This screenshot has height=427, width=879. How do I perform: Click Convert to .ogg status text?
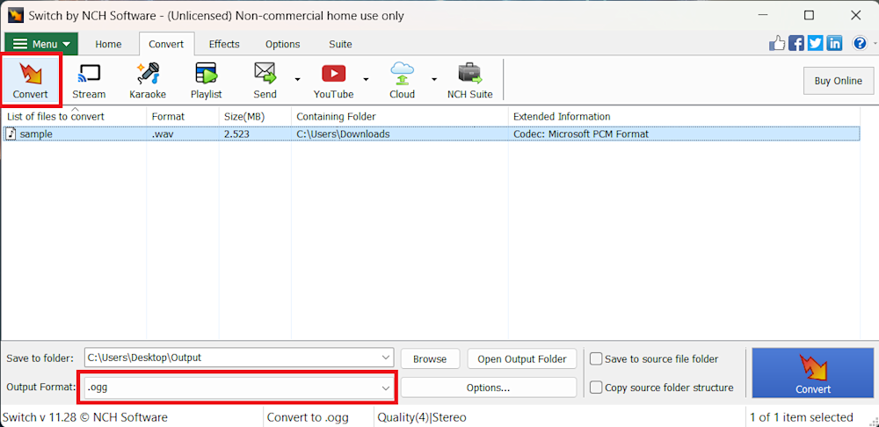click(x=308, y=417)
